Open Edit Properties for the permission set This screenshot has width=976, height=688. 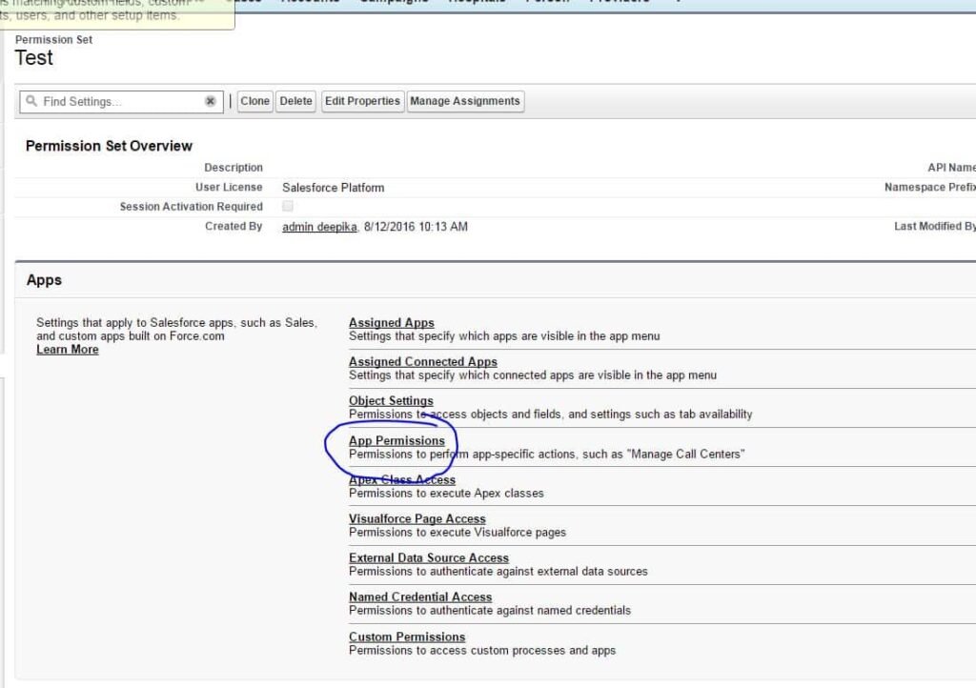361,101
